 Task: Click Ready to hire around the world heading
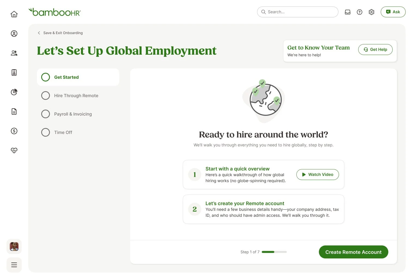[x=264, y=134]
